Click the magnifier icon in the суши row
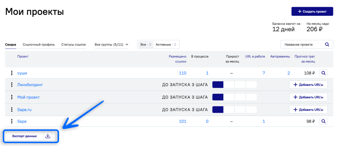The image size is (339, 146). click(x=323, y=73)
